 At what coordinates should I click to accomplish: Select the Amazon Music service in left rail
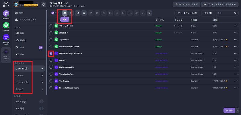(x=6, y=37)
